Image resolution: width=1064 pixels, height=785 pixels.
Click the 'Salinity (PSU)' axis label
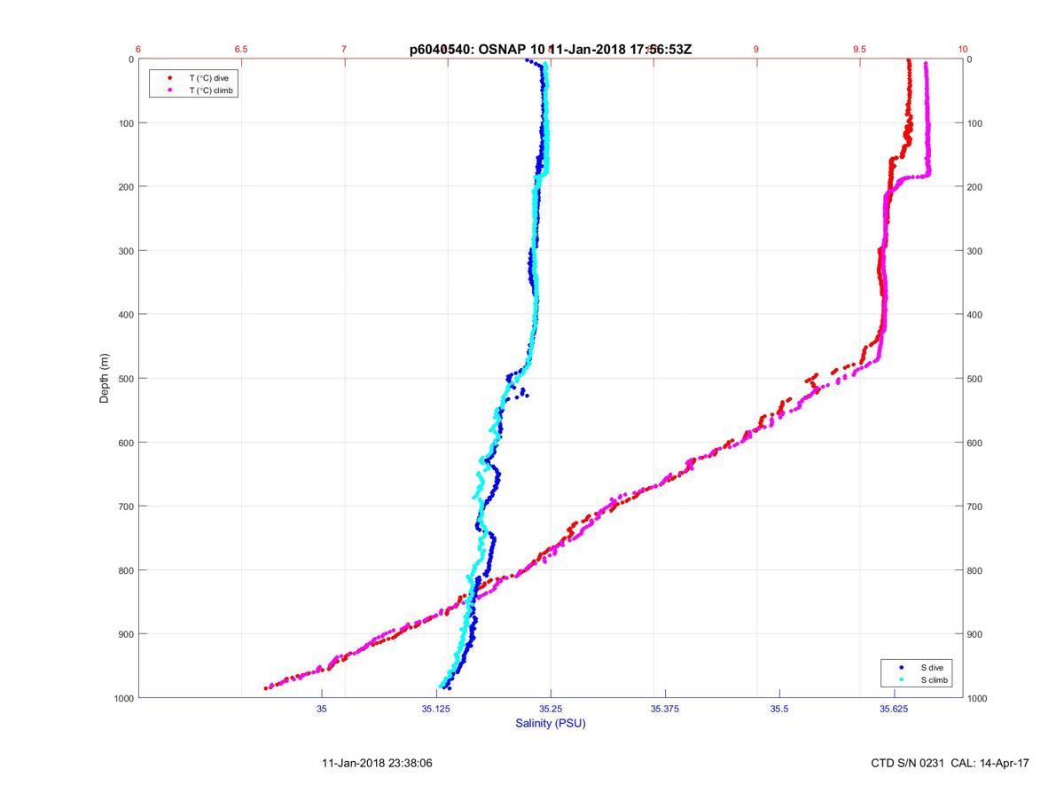[x=551, y=724]
